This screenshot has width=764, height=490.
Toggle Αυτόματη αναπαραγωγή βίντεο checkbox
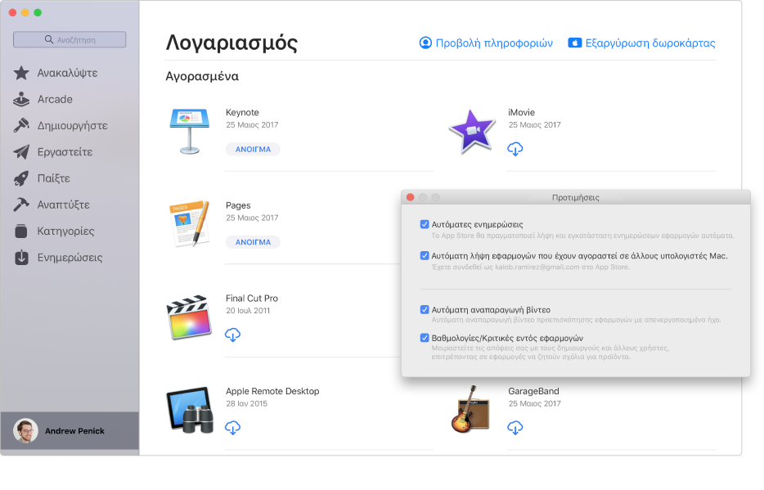425,309
